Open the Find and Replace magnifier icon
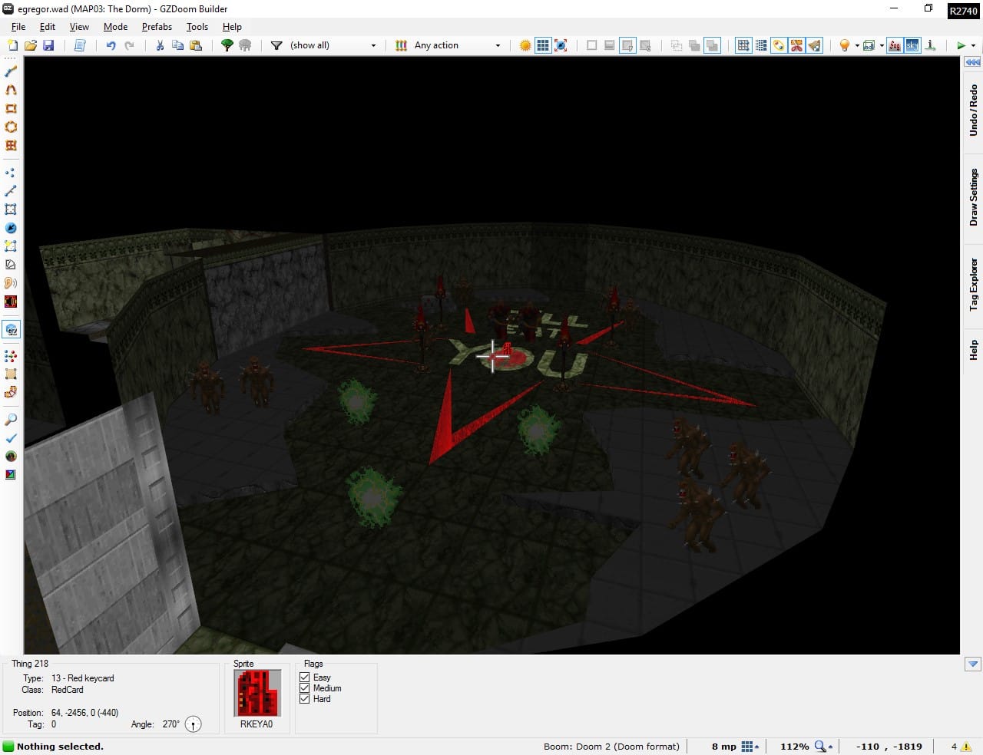Image resolution: width=983 pixels, height=755 pixels. coord(11,420)
